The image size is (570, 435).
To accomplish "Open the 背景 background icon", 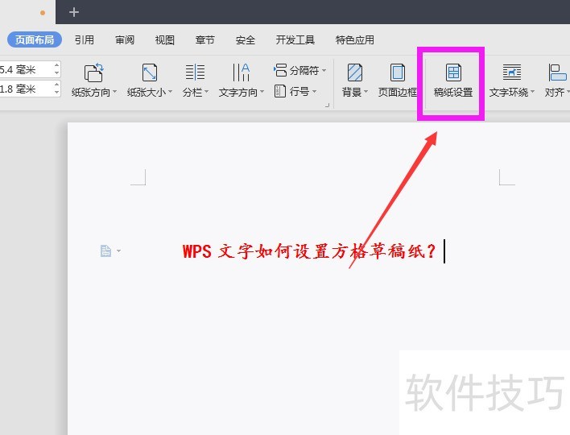I will tap(354, 72).
